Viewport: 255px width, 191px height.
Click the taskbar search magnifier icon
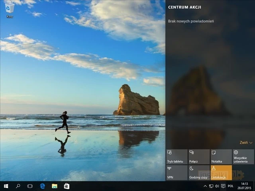click(18, 186)
